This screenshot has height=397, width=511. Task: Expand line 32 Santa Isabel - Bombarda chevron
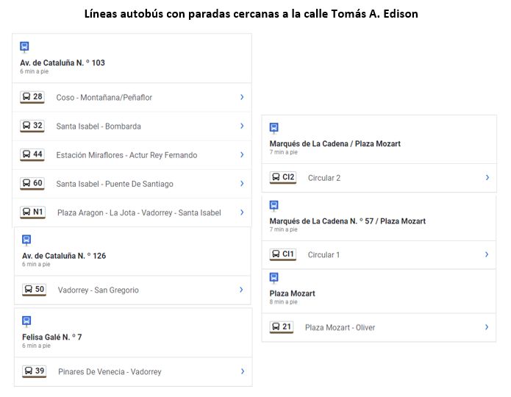click(x=242, y=126)
